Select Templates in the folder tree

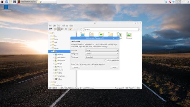(x=60, y=76)
